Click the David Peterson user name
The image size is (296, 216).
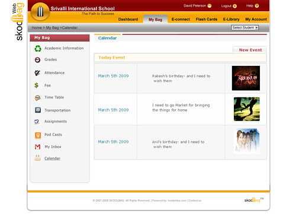pyautogui.click(x=195, y=6)
